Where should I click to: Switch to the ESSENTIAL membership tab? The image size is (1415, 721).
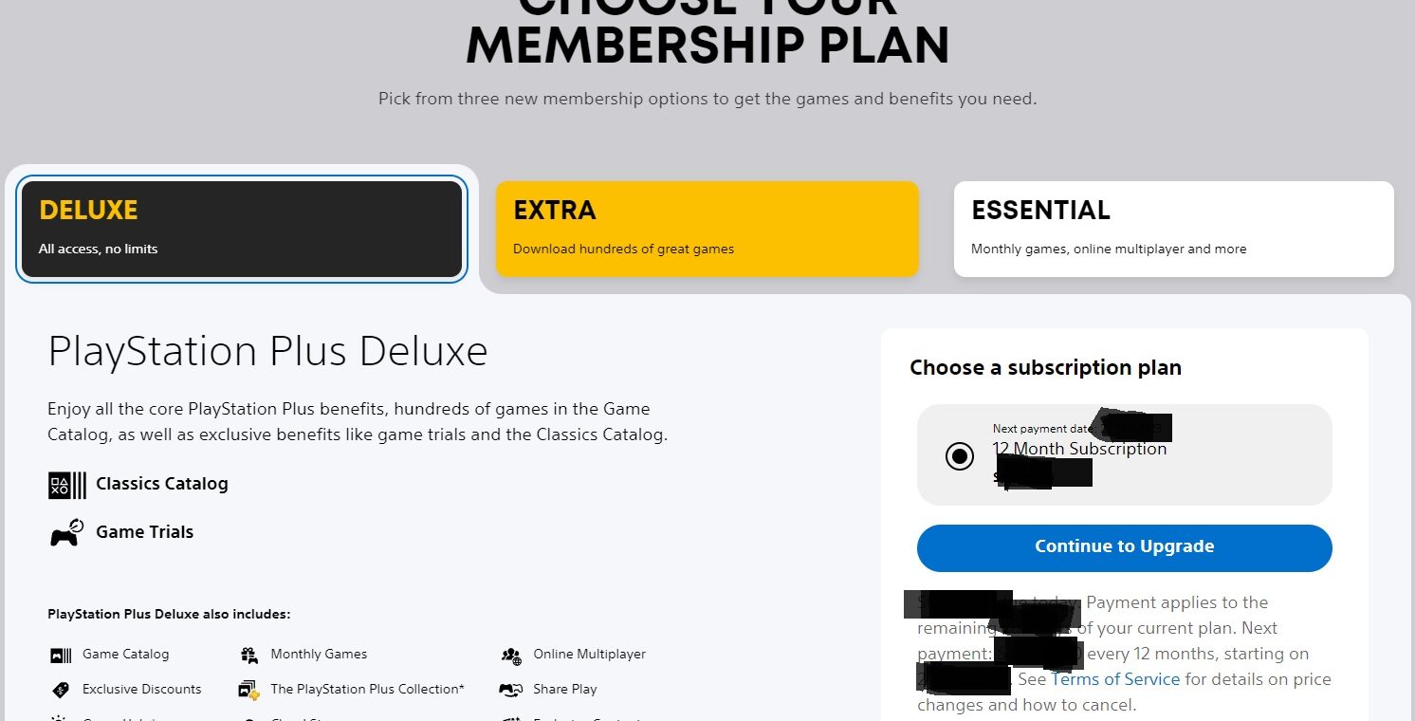click(x=1174, y=229)
